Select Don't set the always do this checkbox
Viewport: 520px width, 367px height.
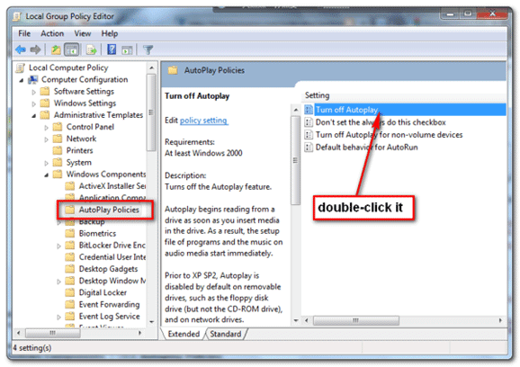tap(381, 122)
